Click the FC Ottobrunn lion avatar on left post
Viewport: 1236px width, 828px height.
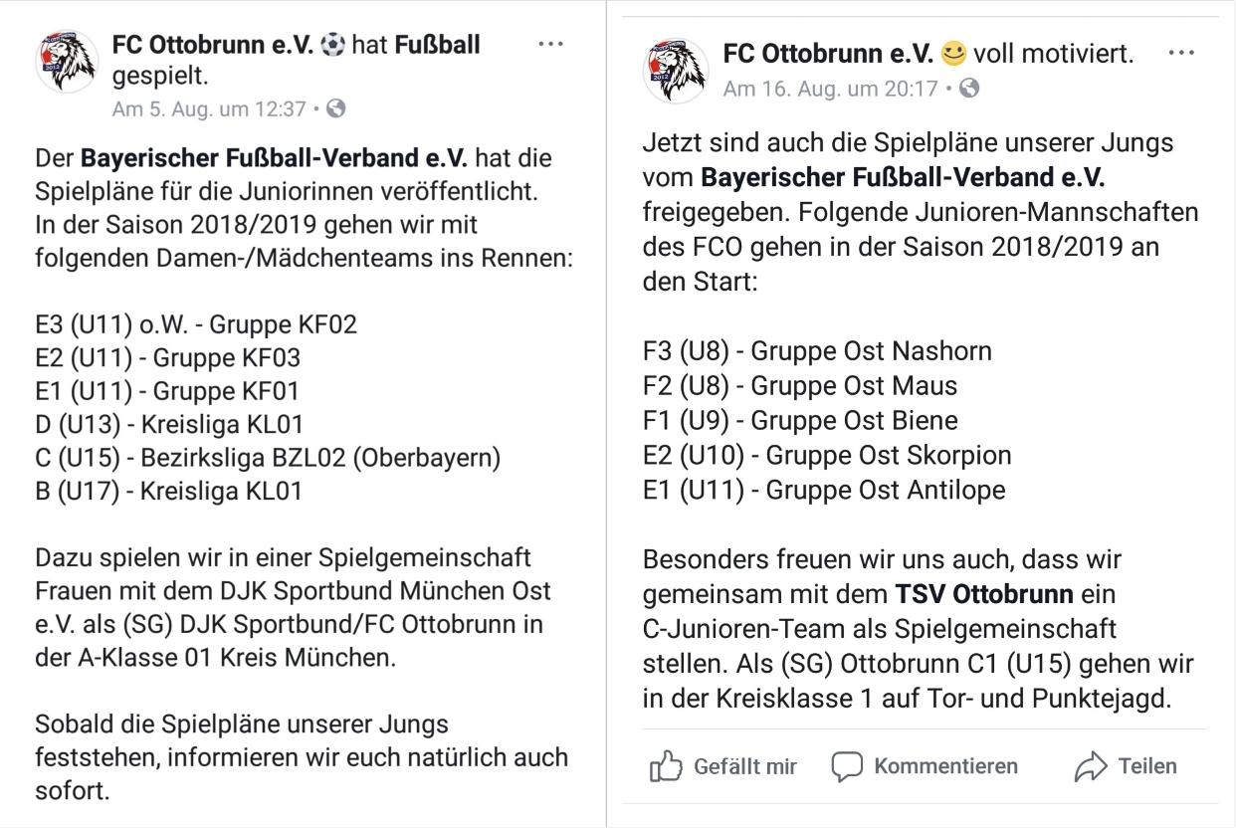point(67,63)
